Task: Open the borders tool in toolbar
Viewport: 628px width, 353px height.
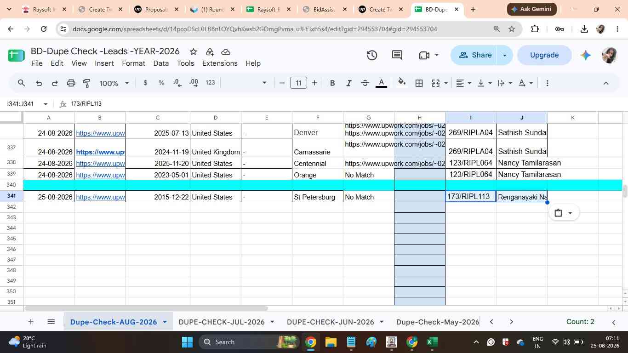Action: click(x=419, y=83)
